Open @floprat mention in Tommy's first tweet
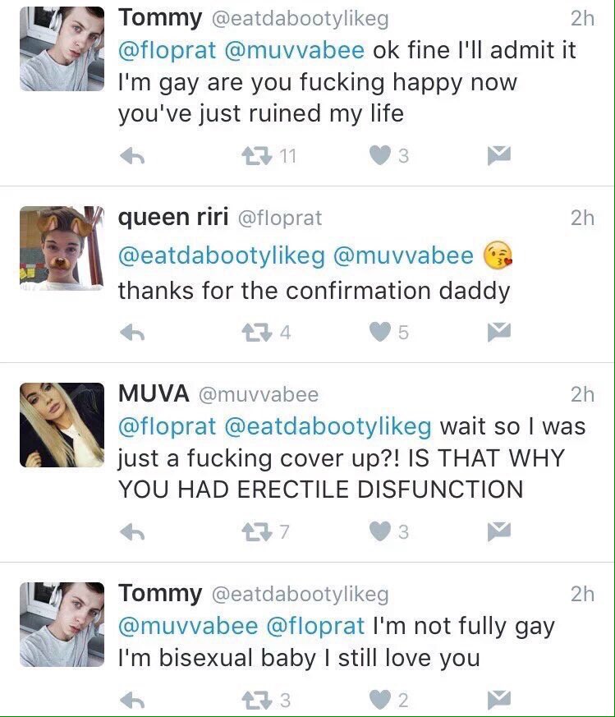615x717 pixels. (x=168, y=50)
